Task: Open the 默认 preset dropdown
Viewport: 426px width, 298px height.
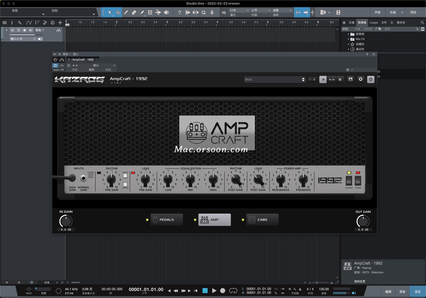Action: 97,65
